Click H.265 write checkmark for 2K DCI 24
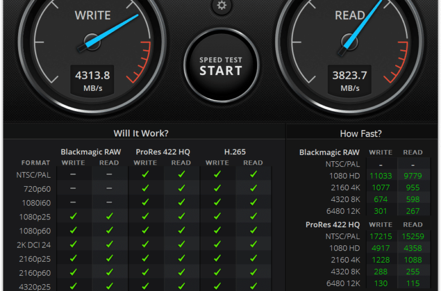This screenshot has width=441, height=291. pos(218,244)
